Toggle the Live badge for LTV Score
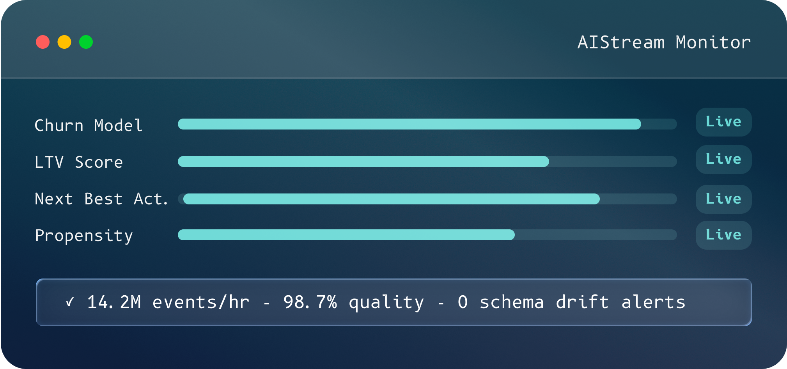Image resolution: width=787 pixels, height=369 pixels. click(723, 160)
